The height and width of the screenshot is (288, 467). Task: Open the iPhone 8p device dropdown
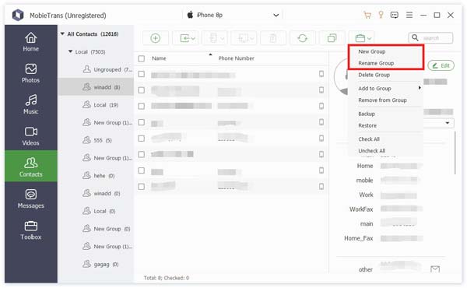pyautogui.click(x=233, y=15)
